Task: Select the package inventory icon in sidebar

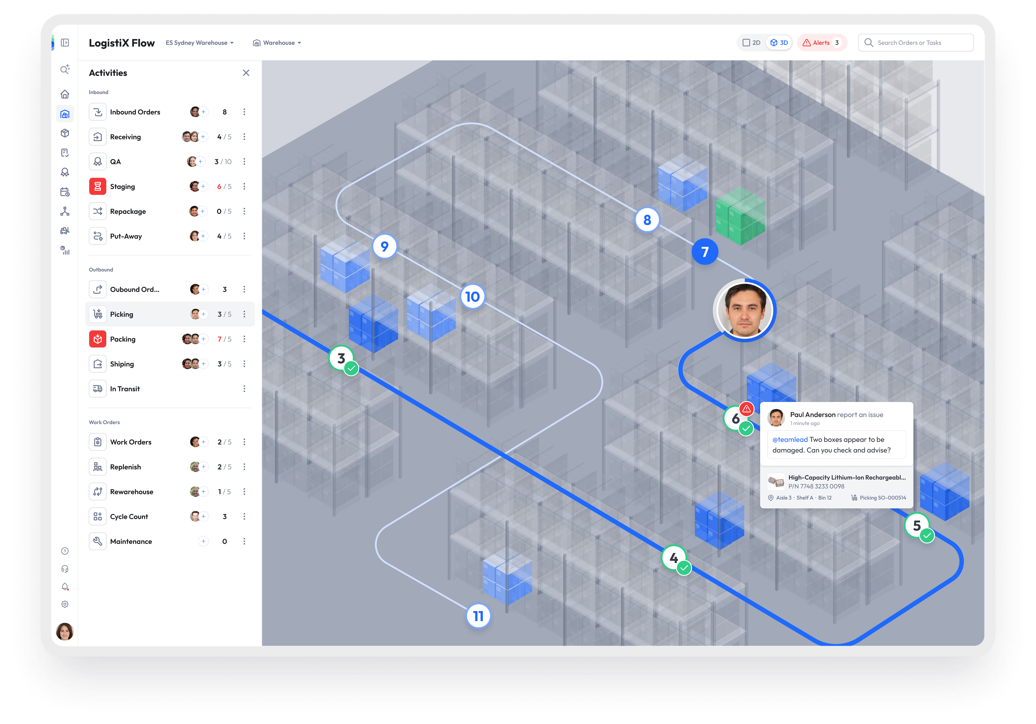Action: pyautogui.click(x=65, y=133)
